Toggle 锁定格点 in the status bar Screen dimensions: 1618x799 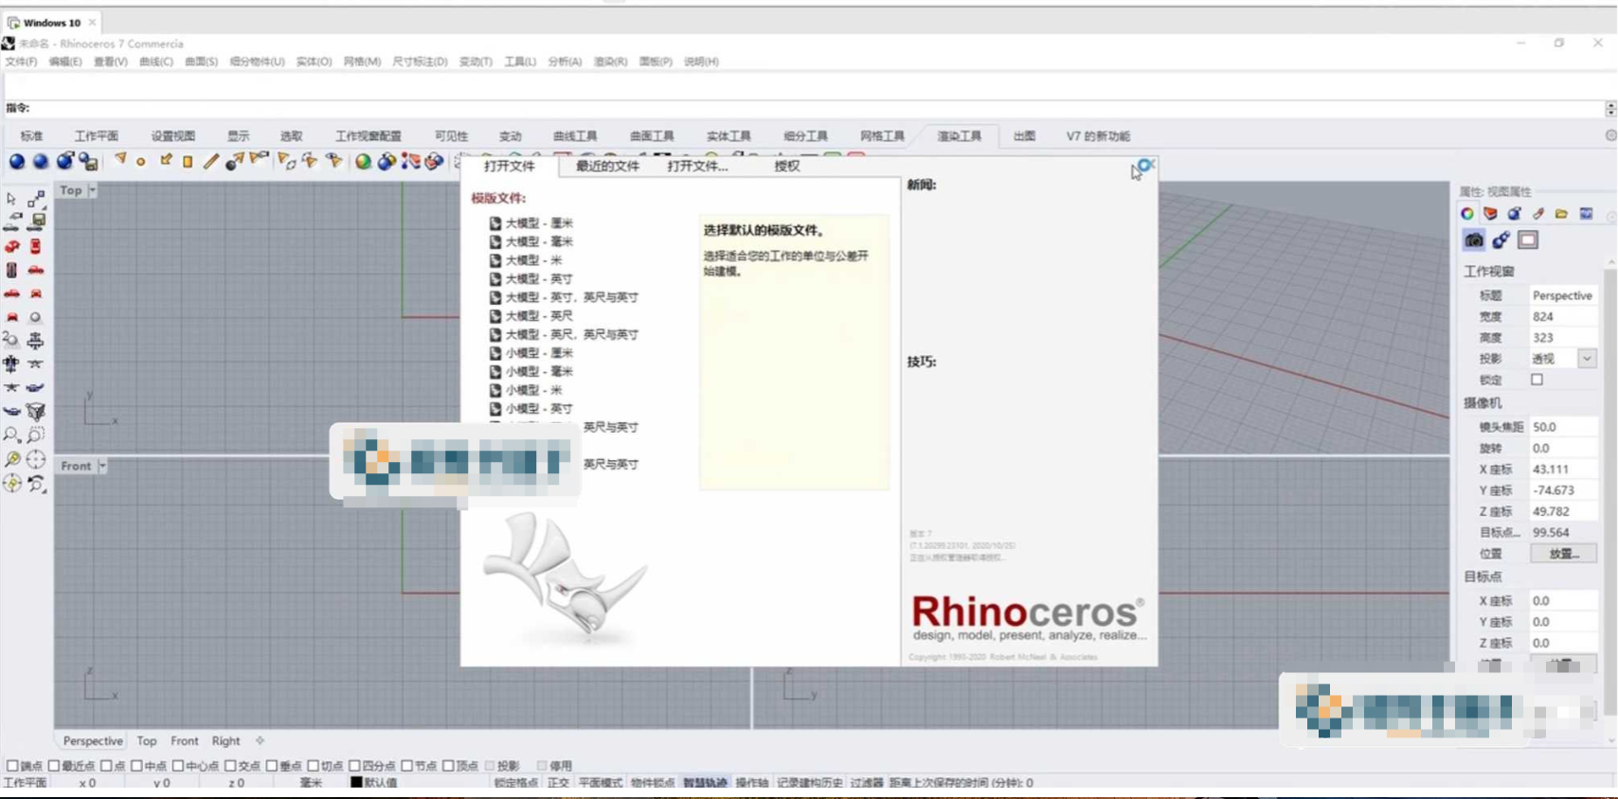(x=515, y=783)
